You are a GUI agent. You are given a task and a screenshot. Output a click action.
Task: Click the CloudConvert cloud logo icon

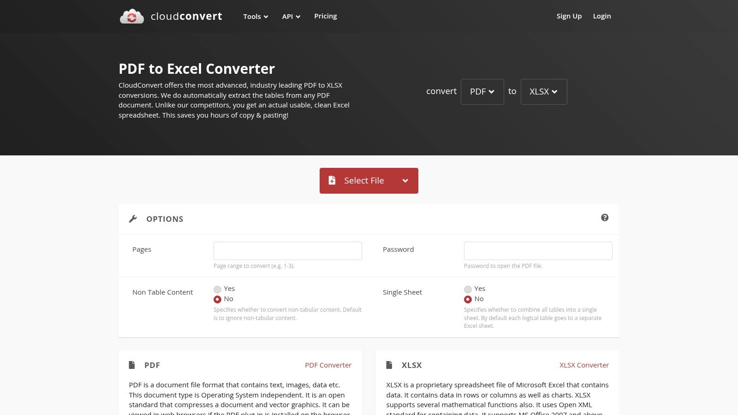[x=132, y=16]
